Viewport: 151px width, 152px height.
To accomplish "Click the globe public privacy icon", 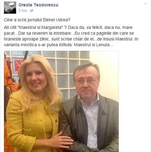I will [x=32, y=11].
